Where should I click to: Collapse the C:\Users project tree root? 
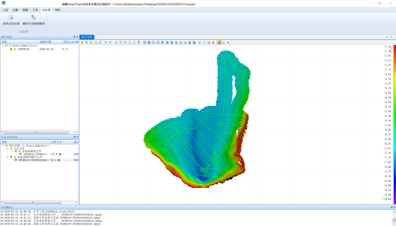pos(3,46)
